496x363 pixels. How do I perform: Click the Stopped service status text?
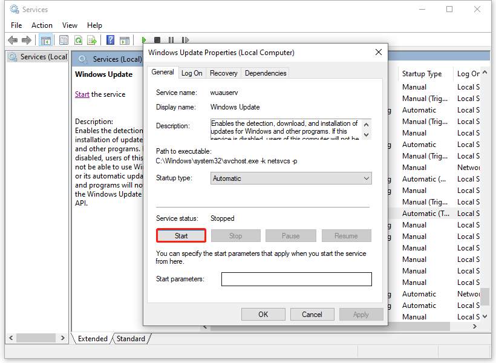coord(223,218)
